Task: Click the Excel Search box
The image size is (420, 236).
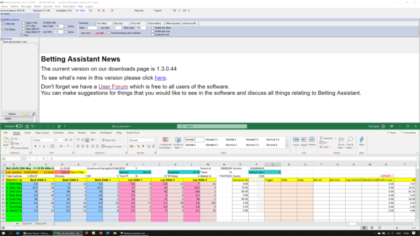Action: (212, 126)
